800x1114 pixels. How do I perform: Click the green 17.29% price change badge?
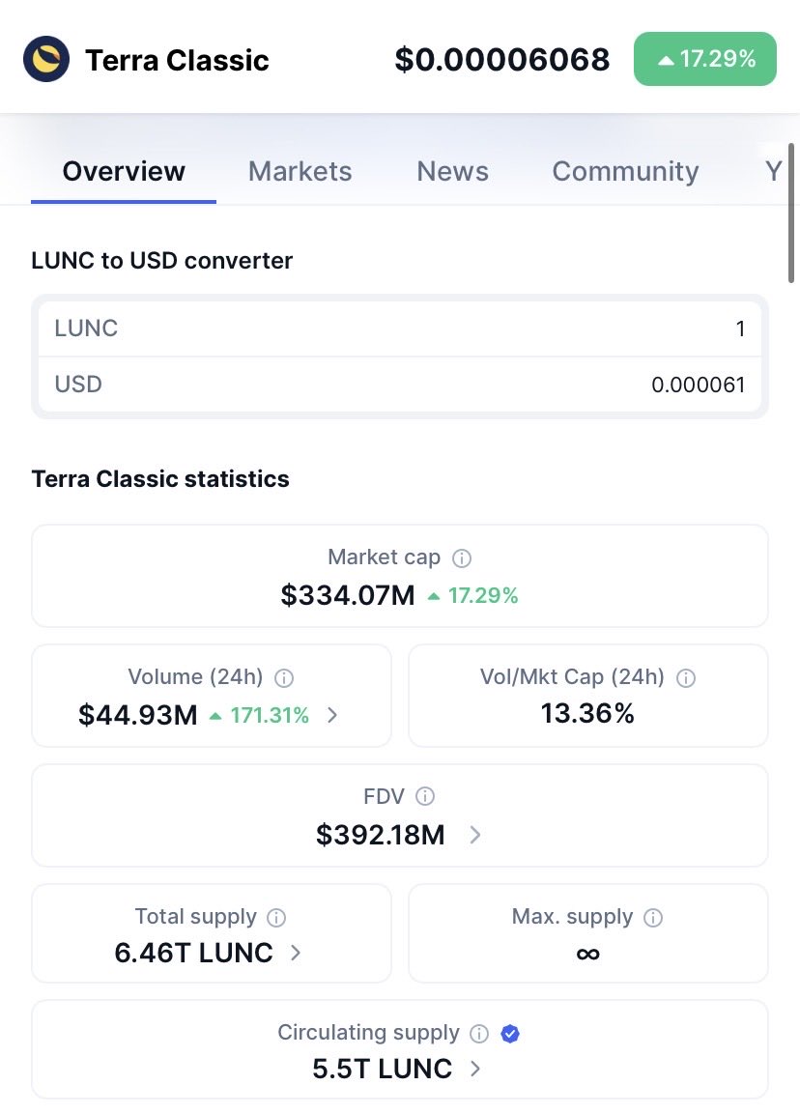704,58
